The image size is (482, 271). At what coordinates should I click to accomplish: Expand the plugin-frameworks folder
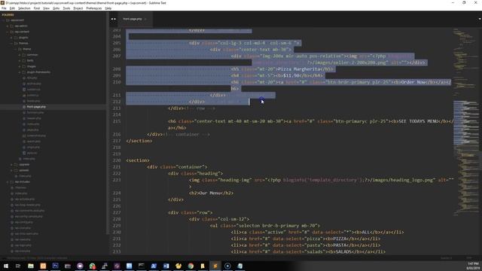(x=20, y=72)
